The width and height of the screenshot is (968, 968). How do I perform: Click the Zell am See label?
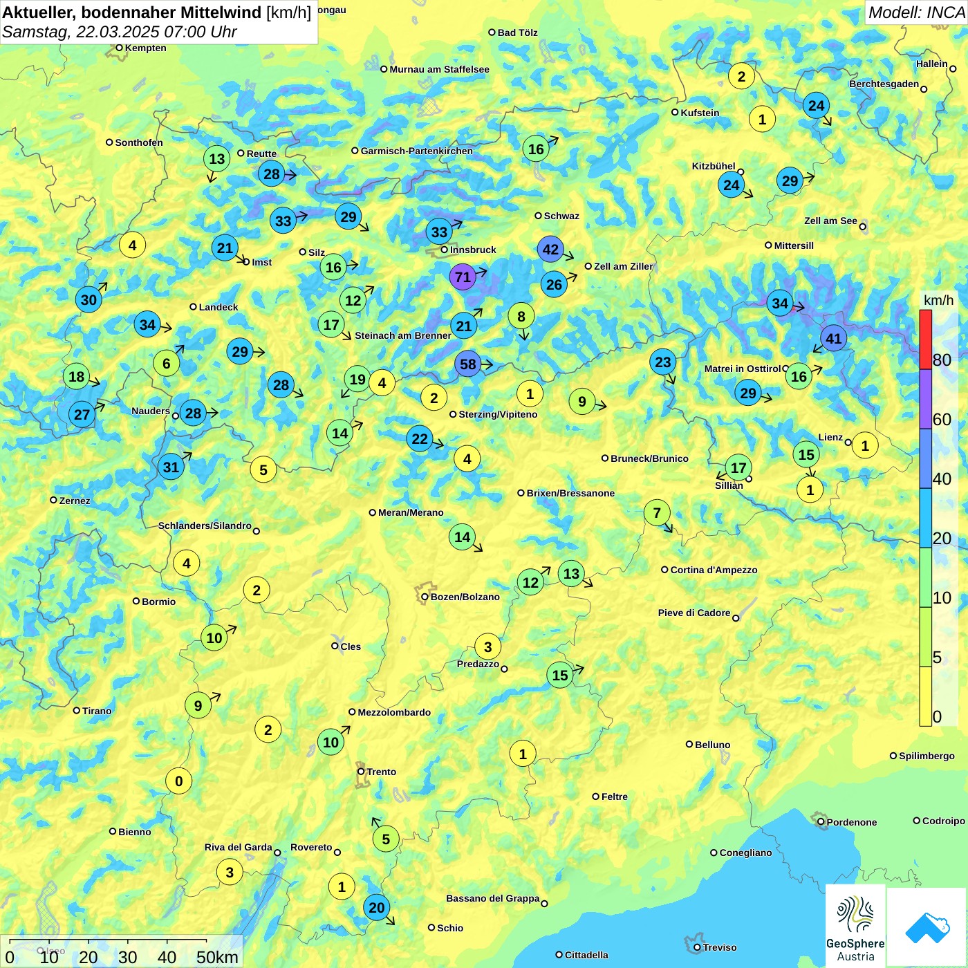830,221
